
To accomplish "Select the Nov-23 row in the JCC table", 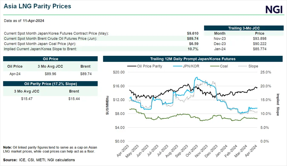I will (x=220, y=38).
